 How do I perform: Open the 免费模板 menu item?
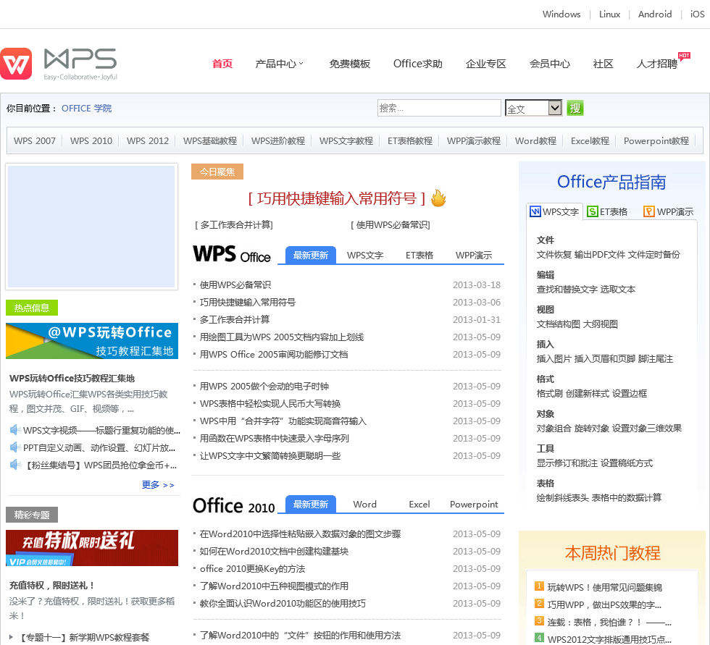click(x=349, y=64)
